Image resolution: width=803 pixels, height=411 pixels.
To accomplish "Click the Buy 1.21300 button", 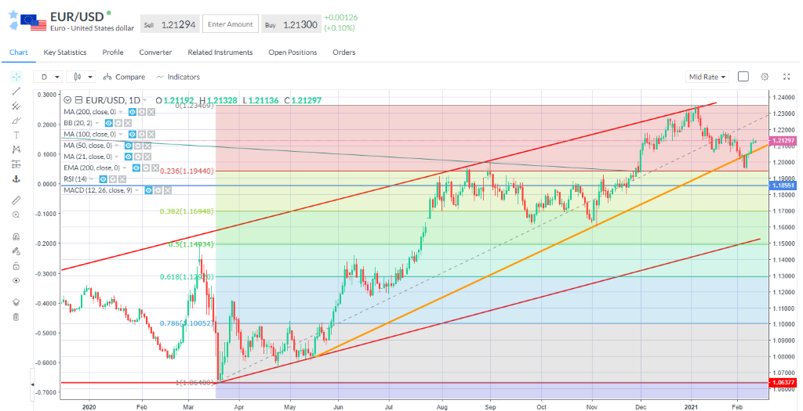I will click(290, 24).
